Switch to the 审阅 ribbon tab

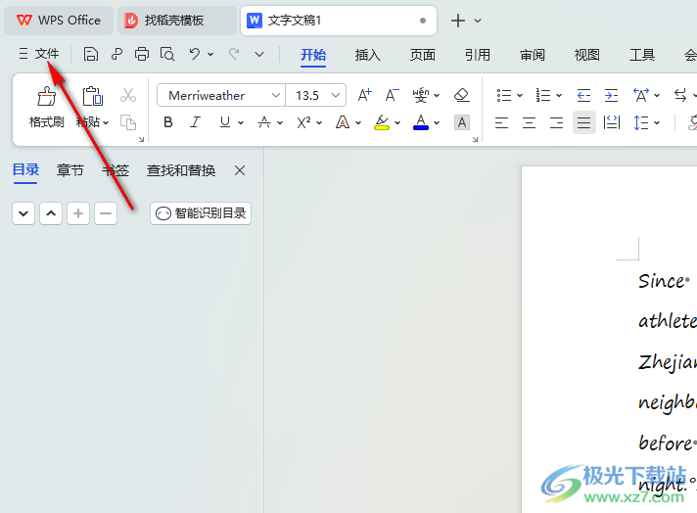(533, 55)
